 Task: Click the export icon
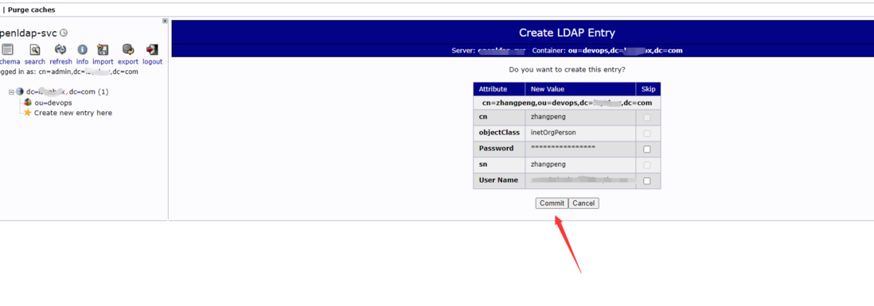pos(128,49)
